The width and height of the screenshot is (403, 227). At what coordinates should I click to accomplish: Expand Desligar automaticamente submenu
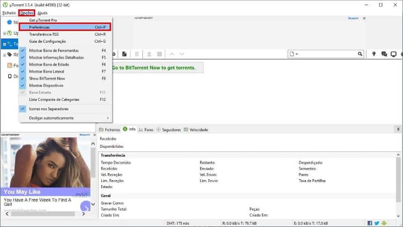[x=66, y=118]
